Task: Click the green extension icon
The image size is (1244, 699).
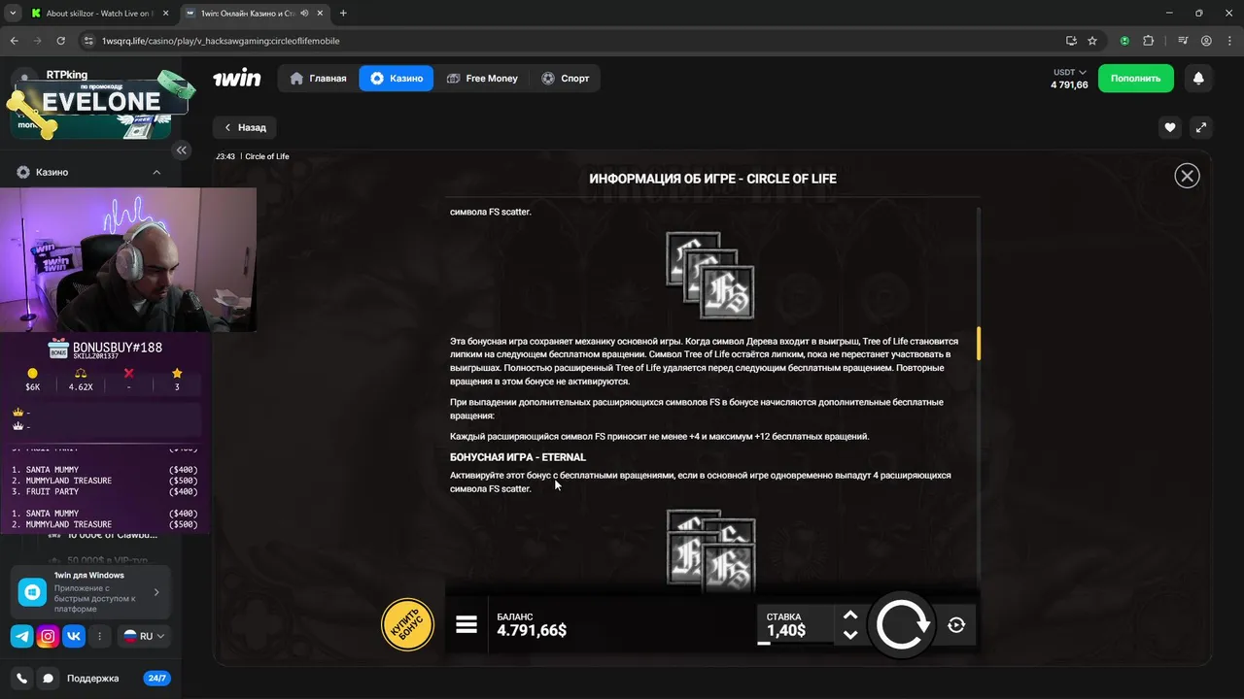Action: click(1124, 41)
